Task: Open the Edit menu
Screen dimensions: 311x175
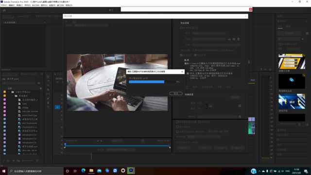Action: [x=12, y=5]
